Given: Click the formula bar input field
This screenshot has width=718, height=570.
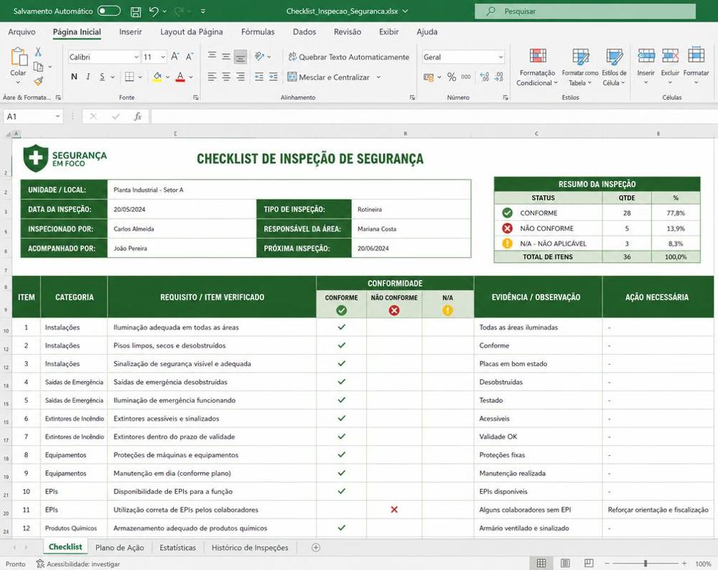Looking at the screenshot, I should pyautogui.click(x=434, y=116).
